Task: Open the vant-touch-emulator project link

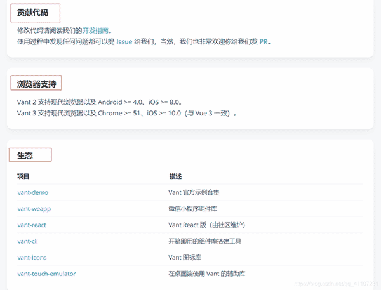Action: point(46,274)
